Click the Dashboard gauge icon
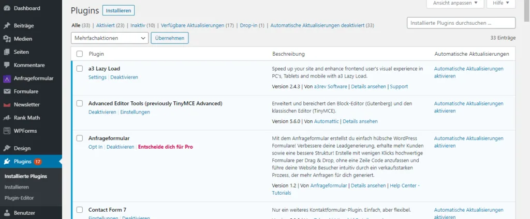Screen dimensions: 530x219 (7, 8)
